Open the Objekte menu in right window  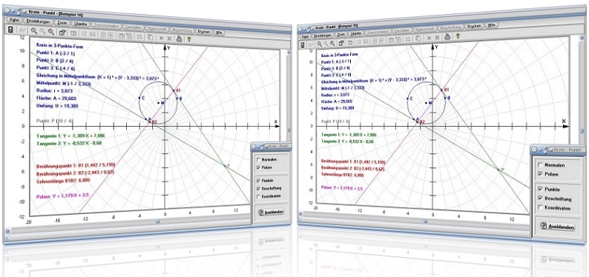click(x=357, y=33)
